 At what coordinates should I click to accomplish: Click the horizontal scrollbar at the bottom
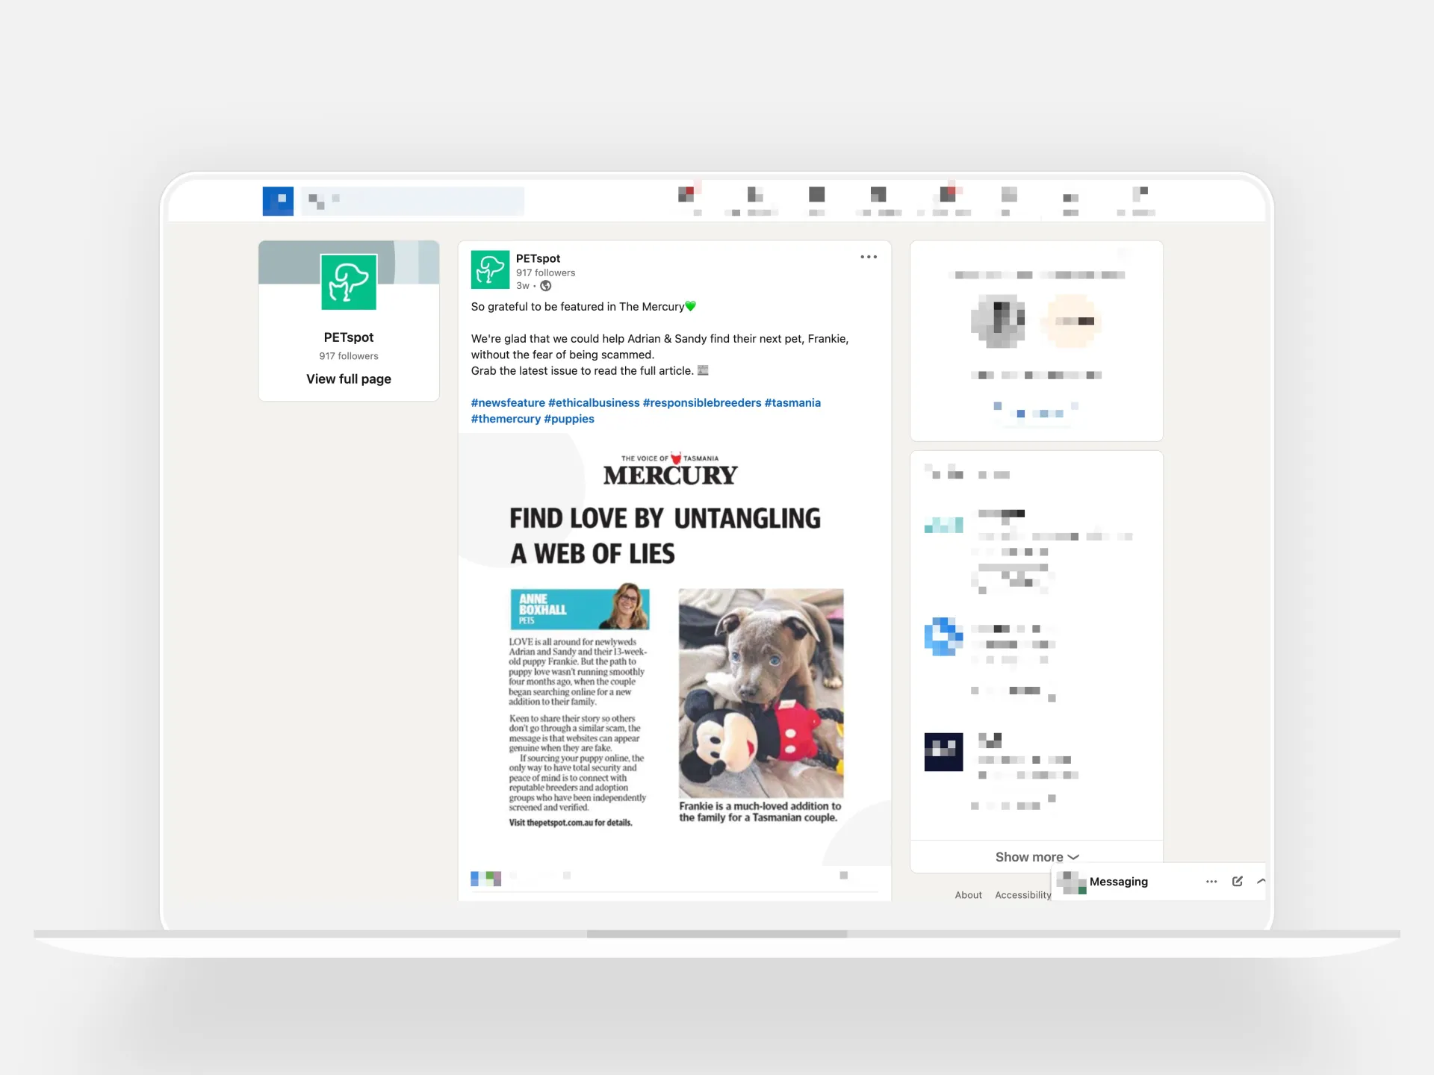[717, 934]
